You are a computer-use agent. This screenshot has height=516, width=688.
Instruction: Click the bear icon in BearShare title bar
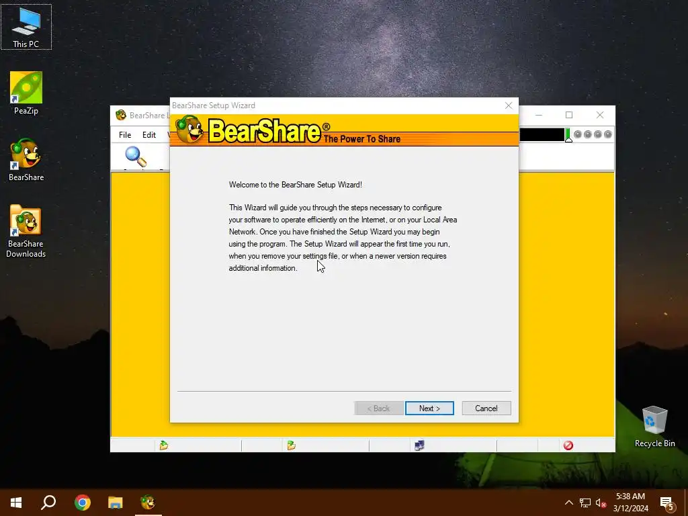[121, 116]
